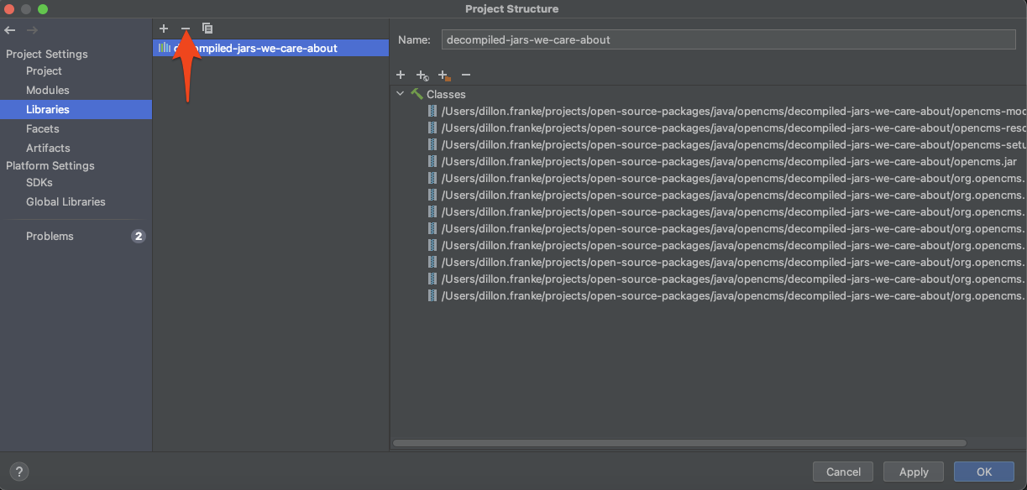Collapse the Classes tree node
The width and height of the screenshot is (1027, 490).
pos(401,94)
